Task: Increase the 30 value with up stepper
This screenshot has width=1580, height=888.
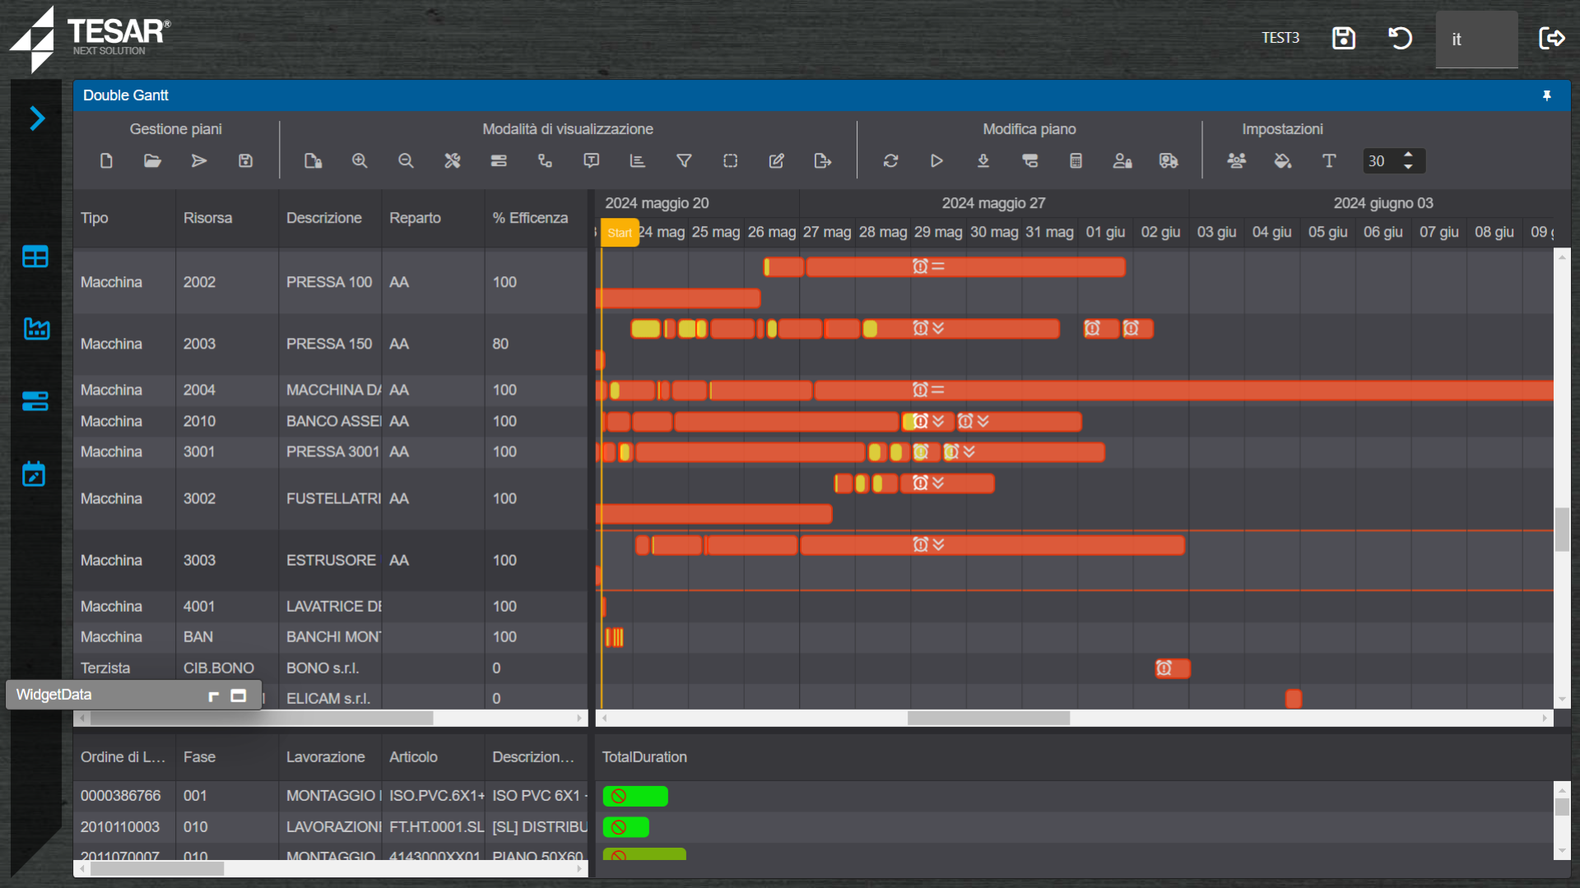Action: 1409,155
